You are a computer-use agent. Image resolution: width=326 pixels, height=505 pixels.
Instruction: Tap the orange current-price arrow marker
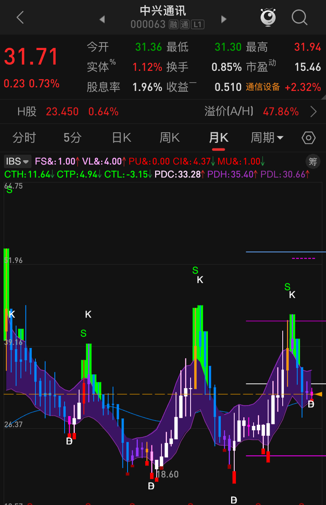click(318, 394)
